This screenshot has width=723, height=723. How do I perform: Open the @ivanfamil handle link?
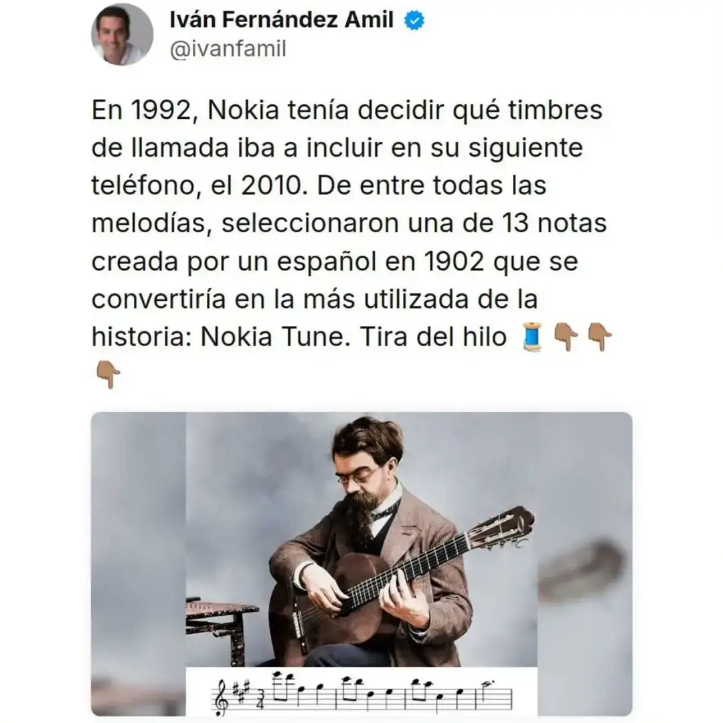(x=228, y=49)
